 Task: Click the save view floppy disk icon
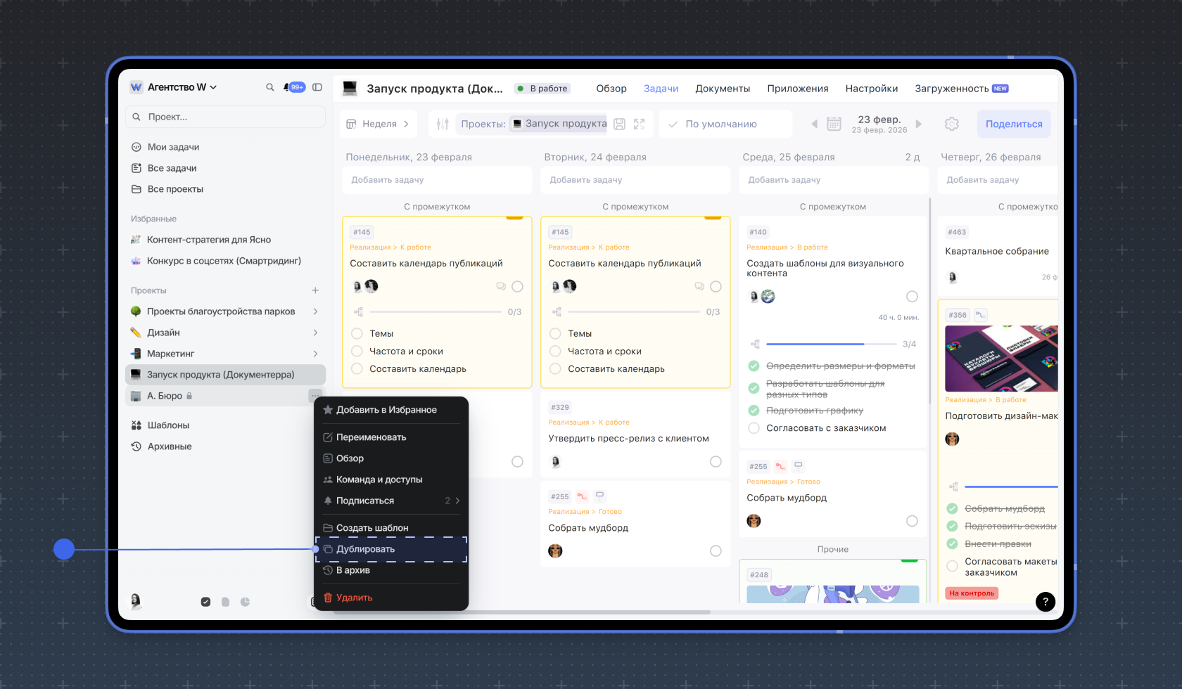point(619,124)
